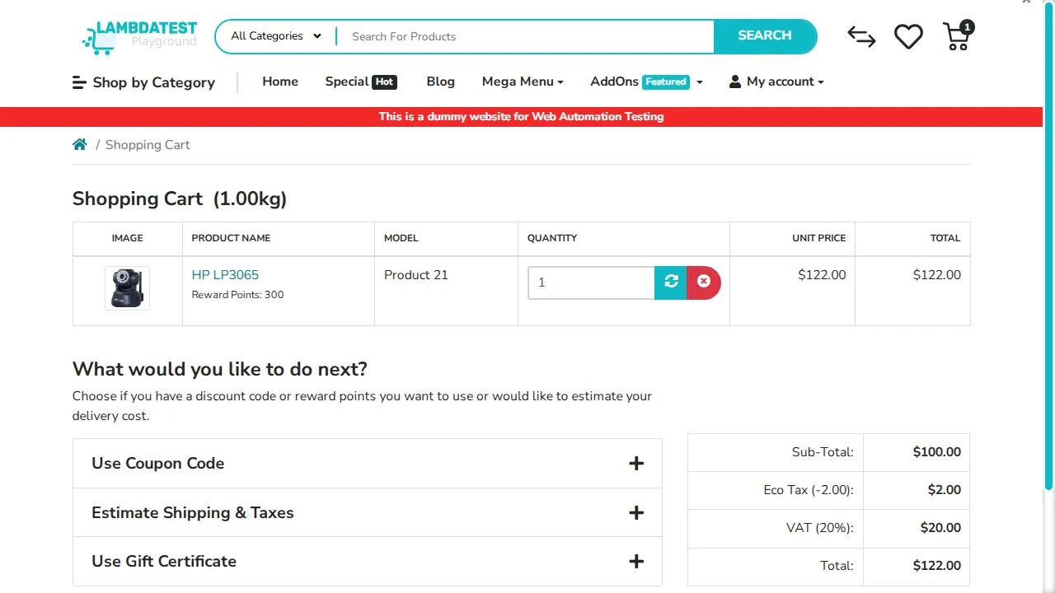Viewport: 1055px width, 593px height.
Task: Select the 'Total:' label in summary
Action: tap(837, 566)
